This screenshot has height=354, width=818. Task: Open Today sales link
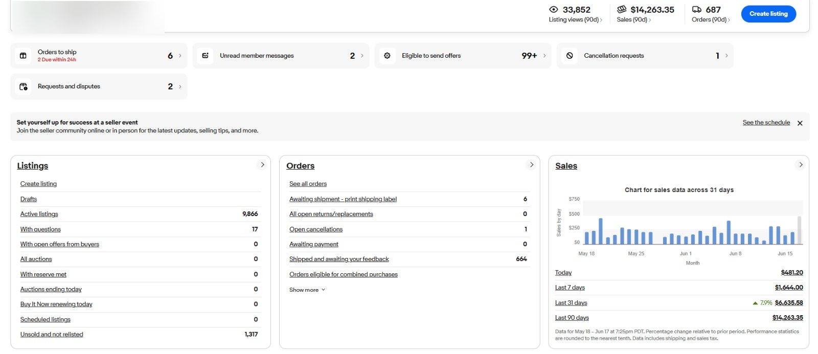[x=563, y=273]
